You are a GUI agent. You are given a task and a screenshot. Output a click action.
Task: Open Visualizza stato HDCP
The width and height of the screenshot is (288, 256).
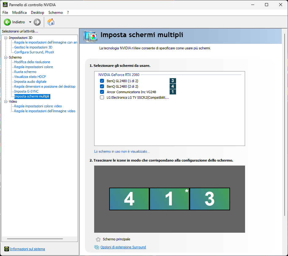click(x=30, y=77)
